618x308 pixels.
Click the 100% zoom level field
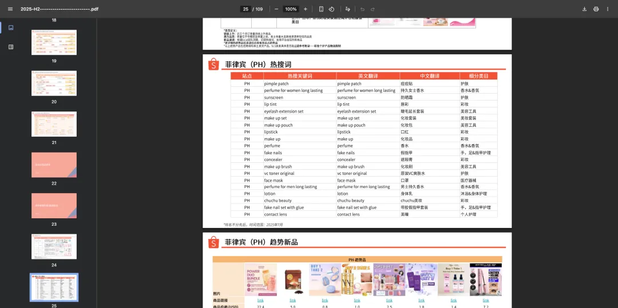coord(291,9)
